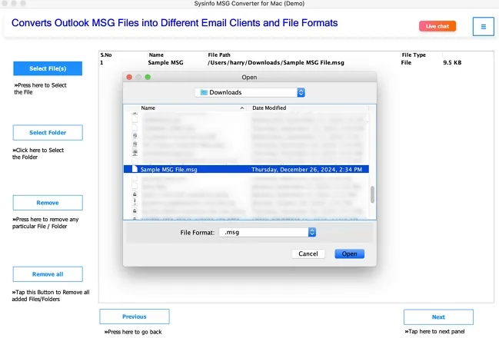Click the Downloads folder icon in dropdown

[204, 92]
